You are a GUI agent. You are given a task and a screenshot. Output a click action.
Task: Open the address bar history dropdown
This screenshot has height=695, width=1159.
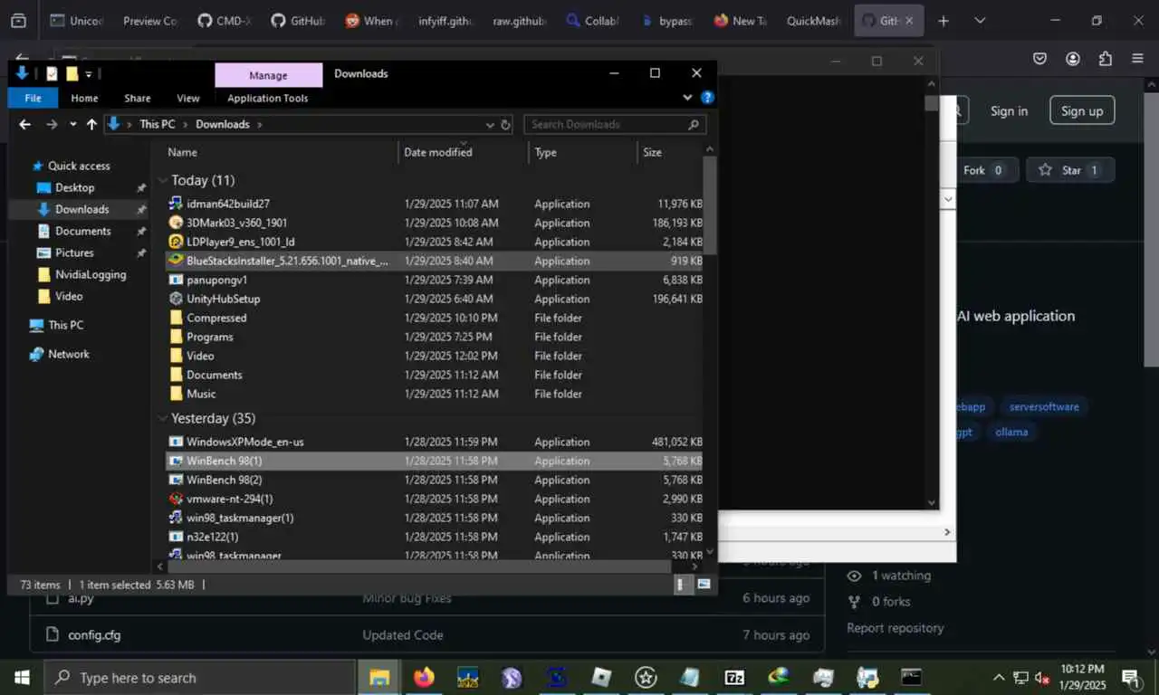490,125
